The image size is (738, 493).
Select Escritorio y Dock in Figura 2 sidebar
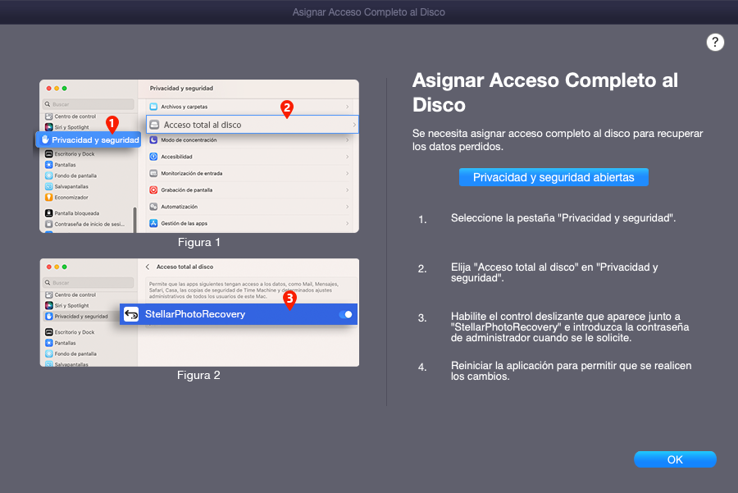click(x=76, y=332)
